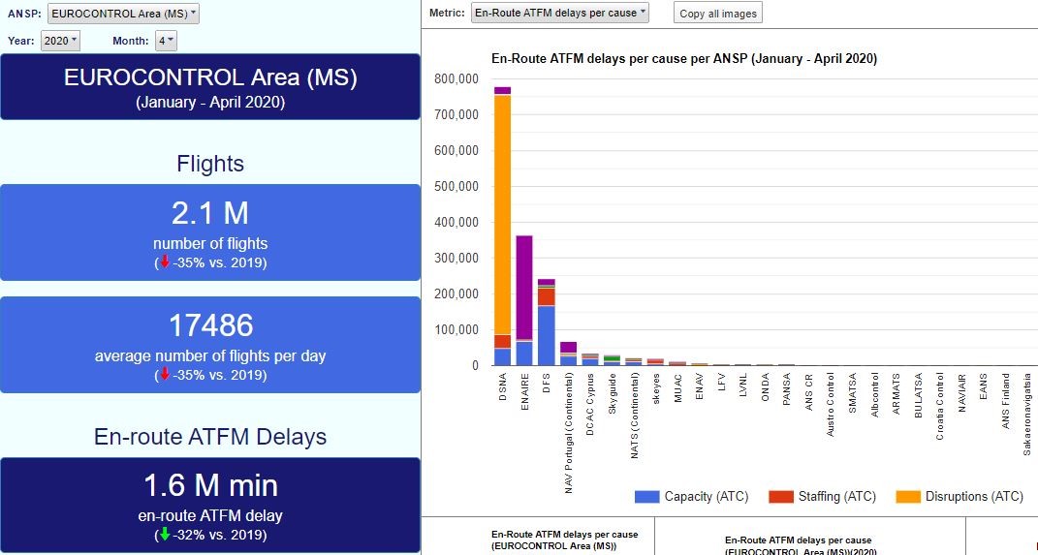Click the MUAC axis label
Viewport: 1038px width, 555px height.
click(x=677, y=388)
